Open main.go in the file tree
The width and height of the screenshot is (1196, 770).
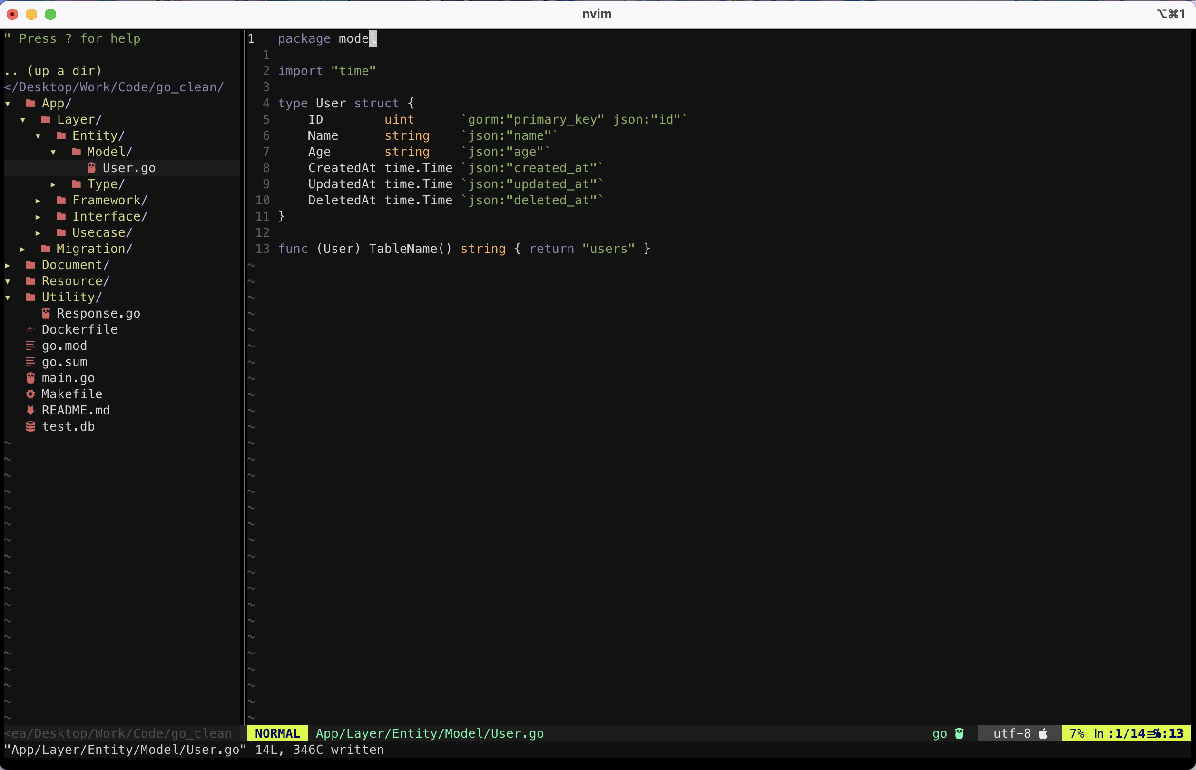[68, 378]
